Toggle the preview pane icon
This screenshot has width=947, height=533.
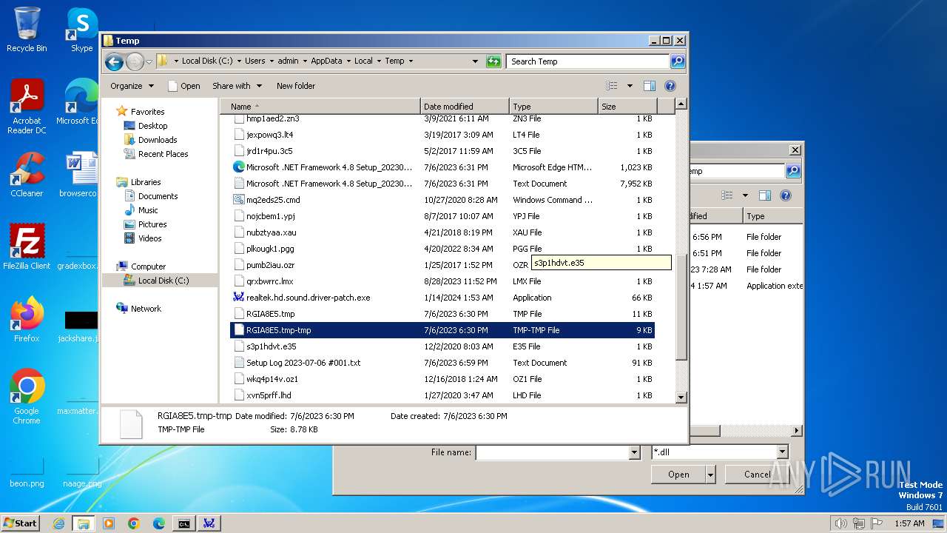(x=650, y=86)
